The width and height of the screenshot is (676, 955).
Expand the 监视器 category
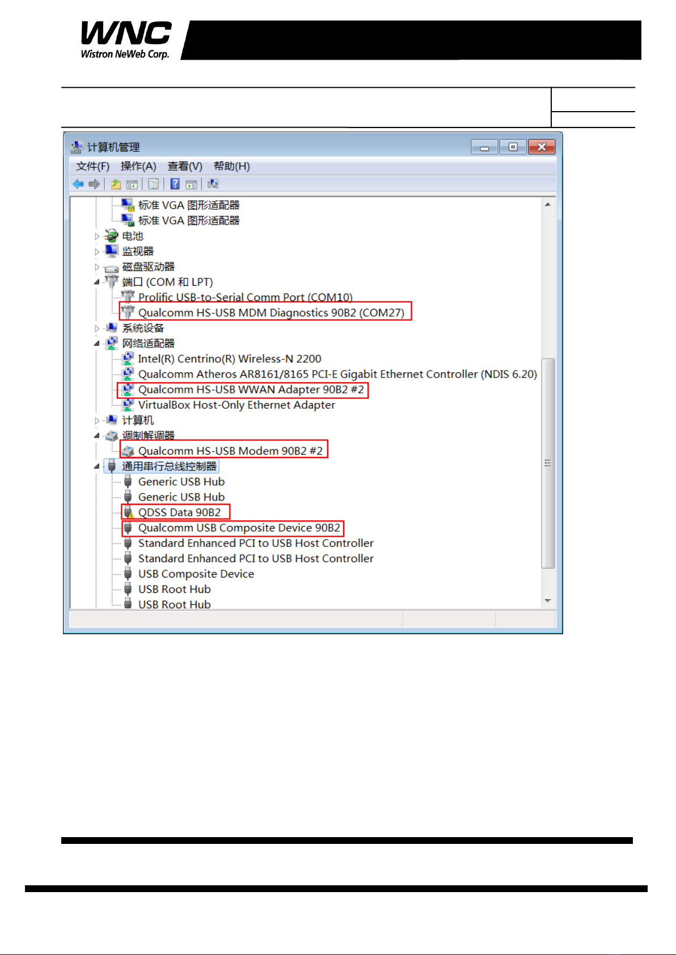(x=97, y=252)
